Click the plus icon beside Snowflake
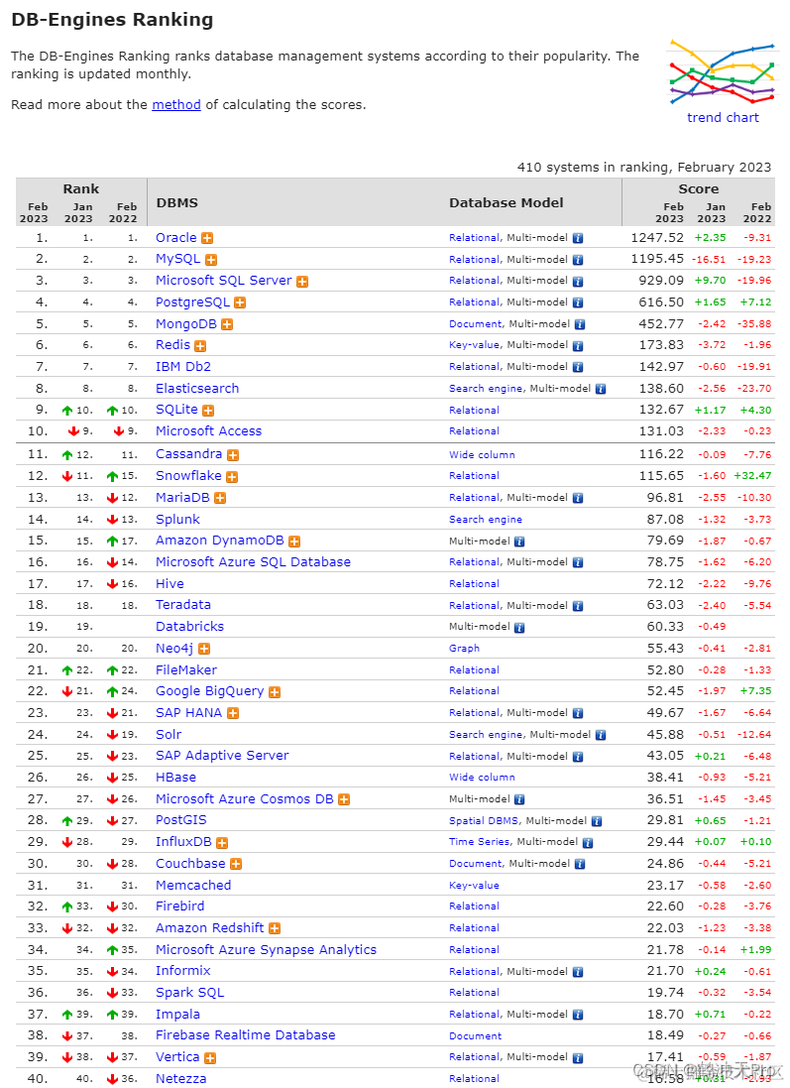 pos(232,477)
